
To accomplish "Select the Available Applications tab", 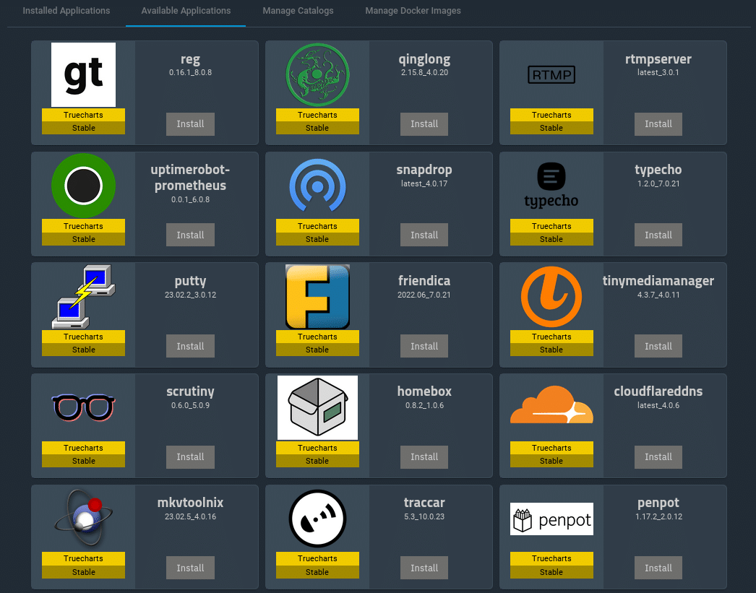I will coord(186,11).
